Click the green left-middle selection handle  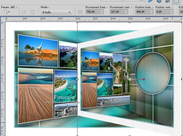click(x=77, y=79)
